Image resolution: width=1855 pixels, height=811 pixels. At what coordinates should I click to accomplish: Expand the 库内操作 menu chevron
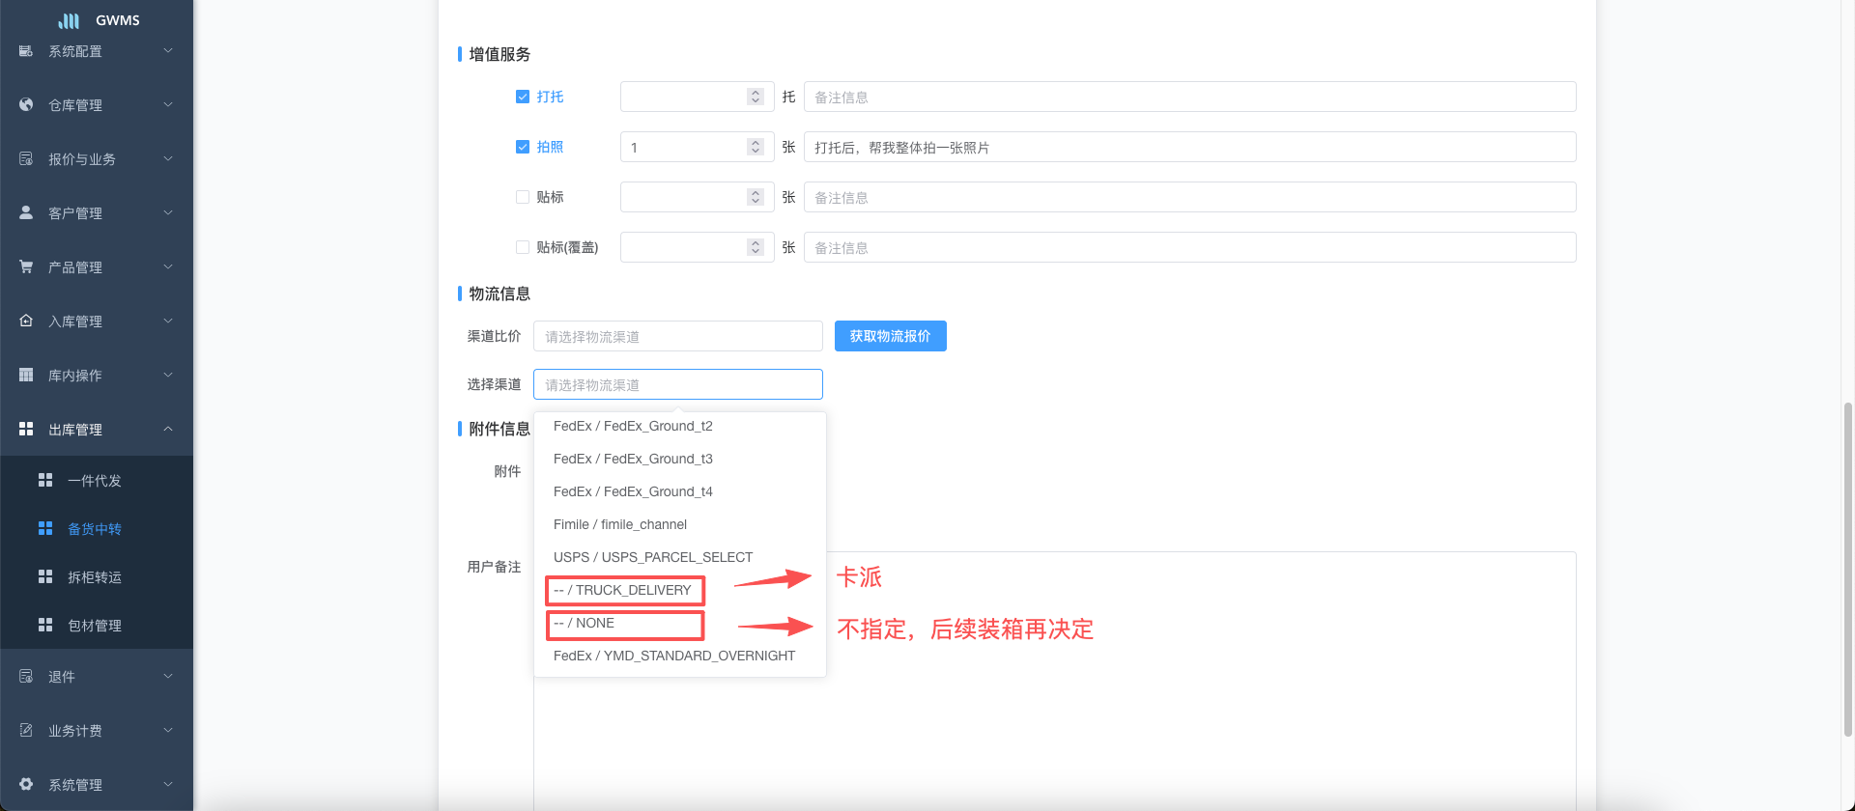[168, 375]
